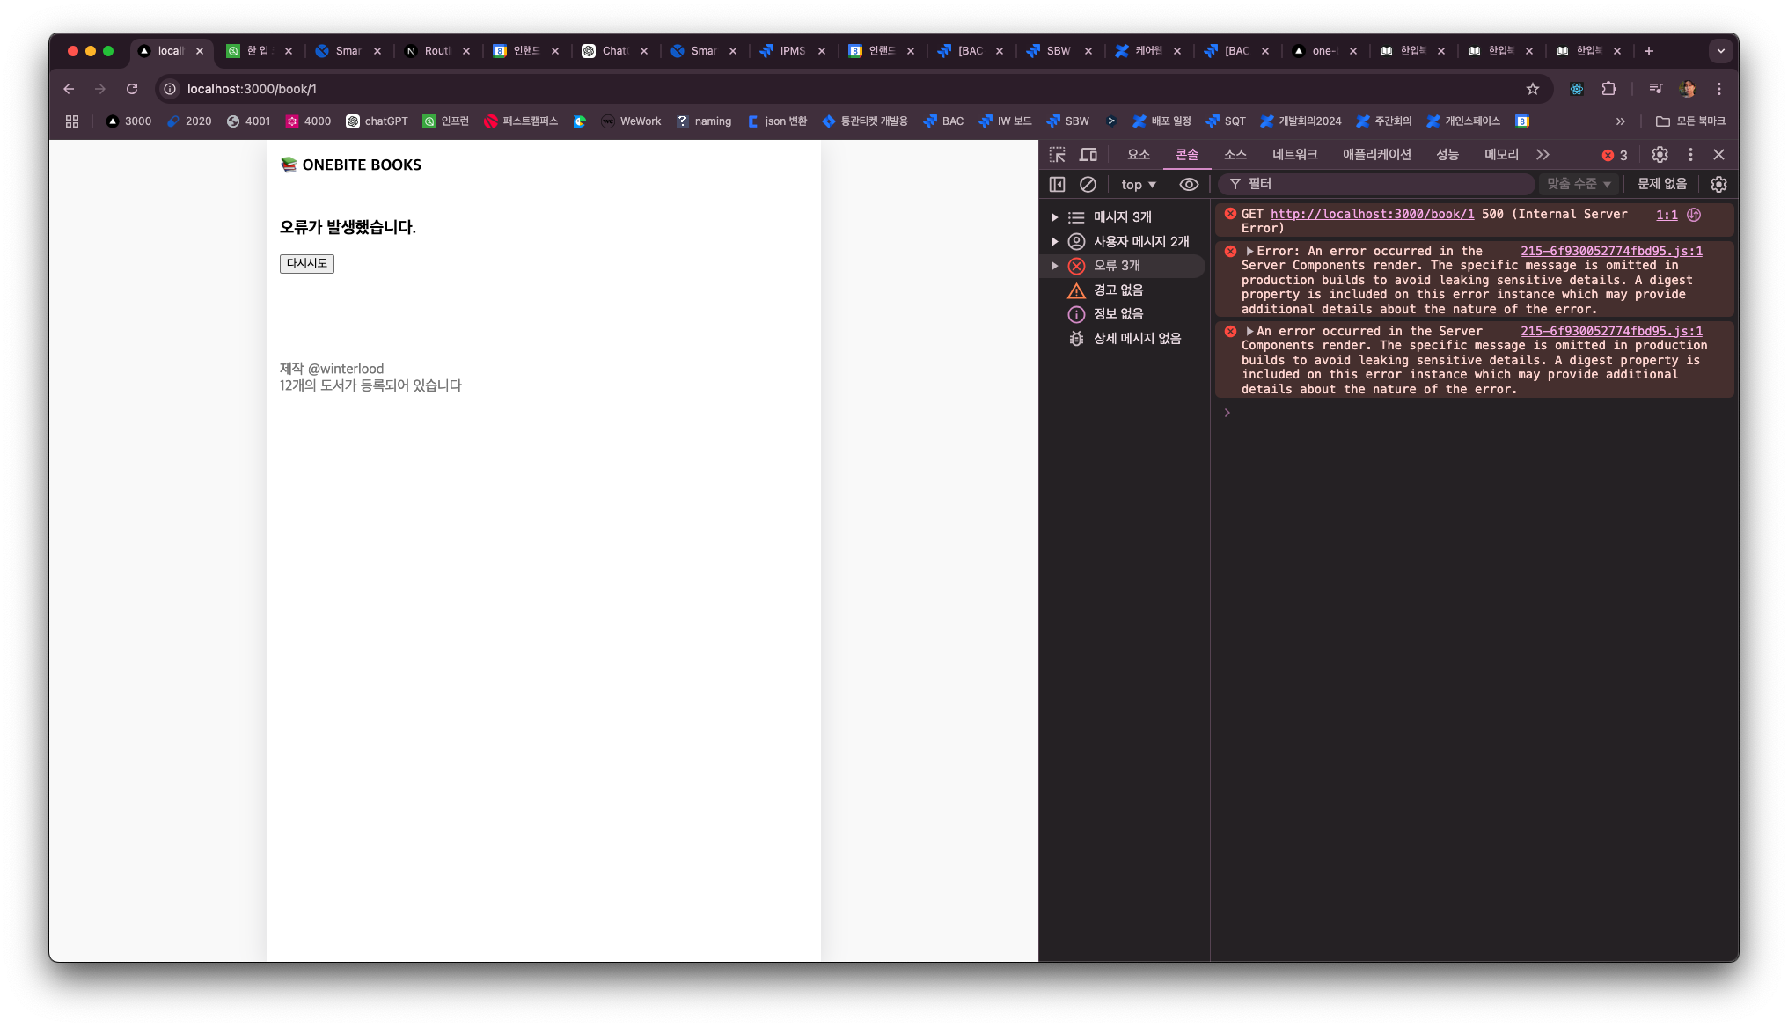The width and height of the screenshot is (1788, 1027).
Task: Open the Extensions puzzle icon
Action: 1608,89
